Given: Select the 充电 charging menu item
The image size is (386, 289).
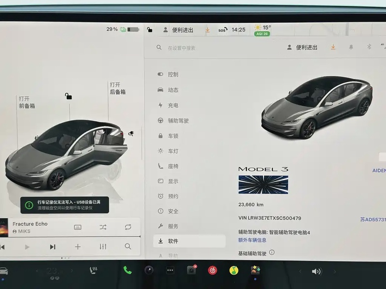Looking at the screenshot, I should click(x=173, y=105).
